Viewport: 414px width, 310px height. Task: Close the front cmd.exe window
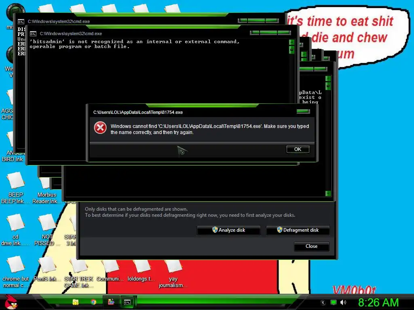284,33
